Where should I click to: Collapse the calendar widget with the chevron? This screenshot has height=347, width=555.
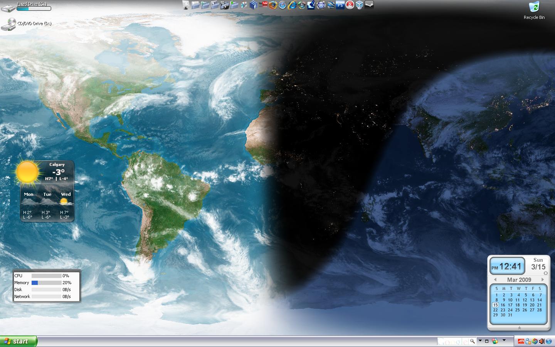(x=519, y=328)
